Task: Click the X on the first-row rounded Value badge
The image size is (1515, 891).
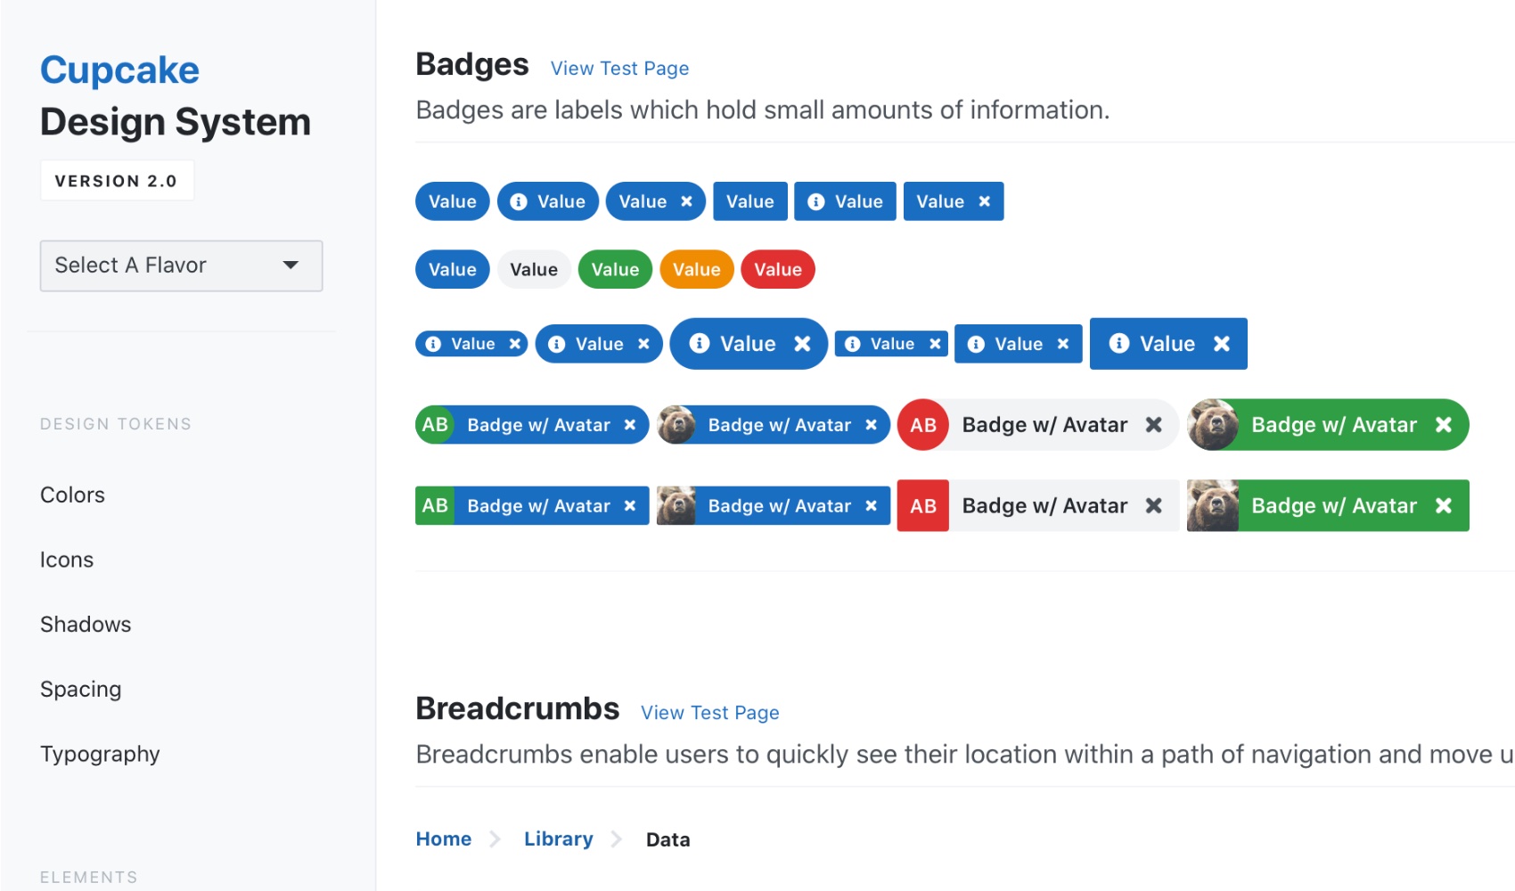Action: click(686, 202)
